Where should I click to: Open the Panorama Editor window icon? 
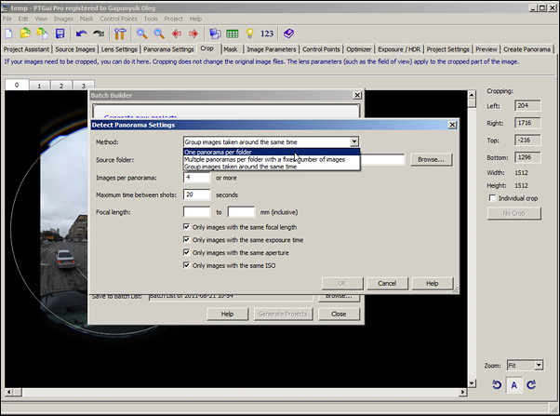[x=215, y=34]
